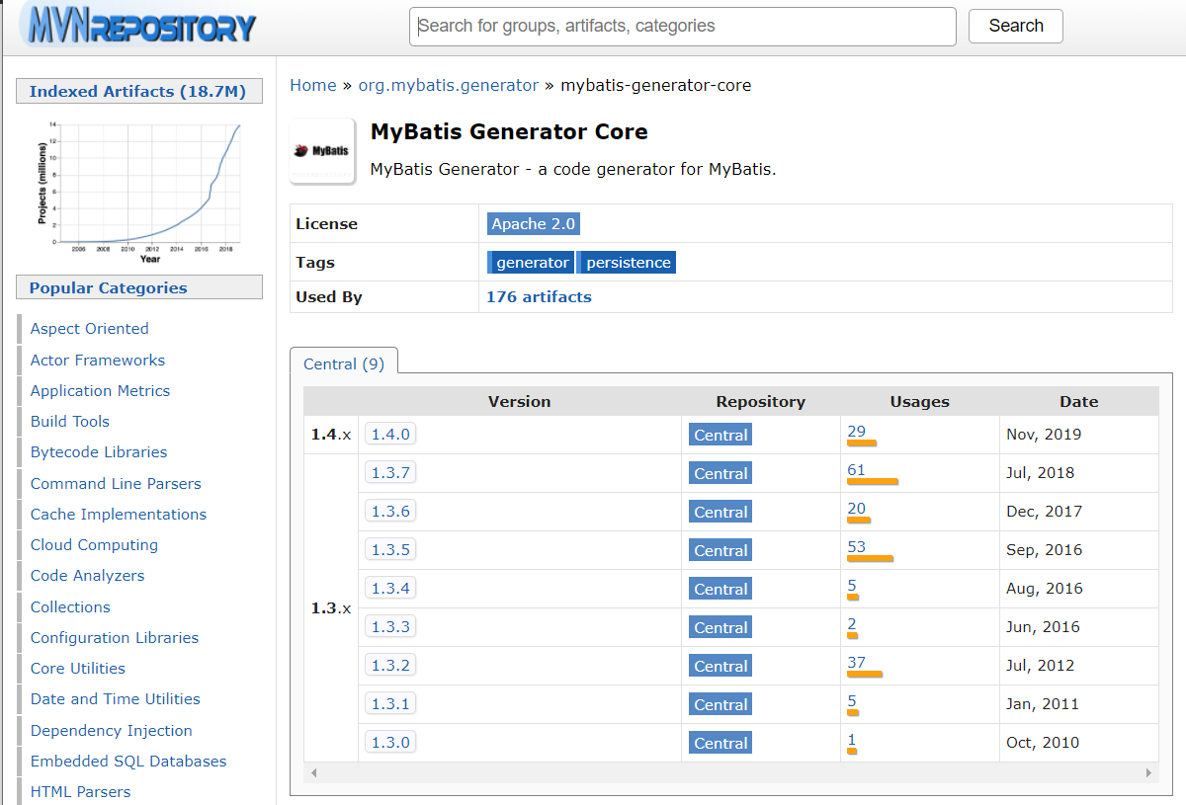Open the Application Metrics category
Image resolution: width=1186 pixels, height=805 pixels.
tap(100, 391)
